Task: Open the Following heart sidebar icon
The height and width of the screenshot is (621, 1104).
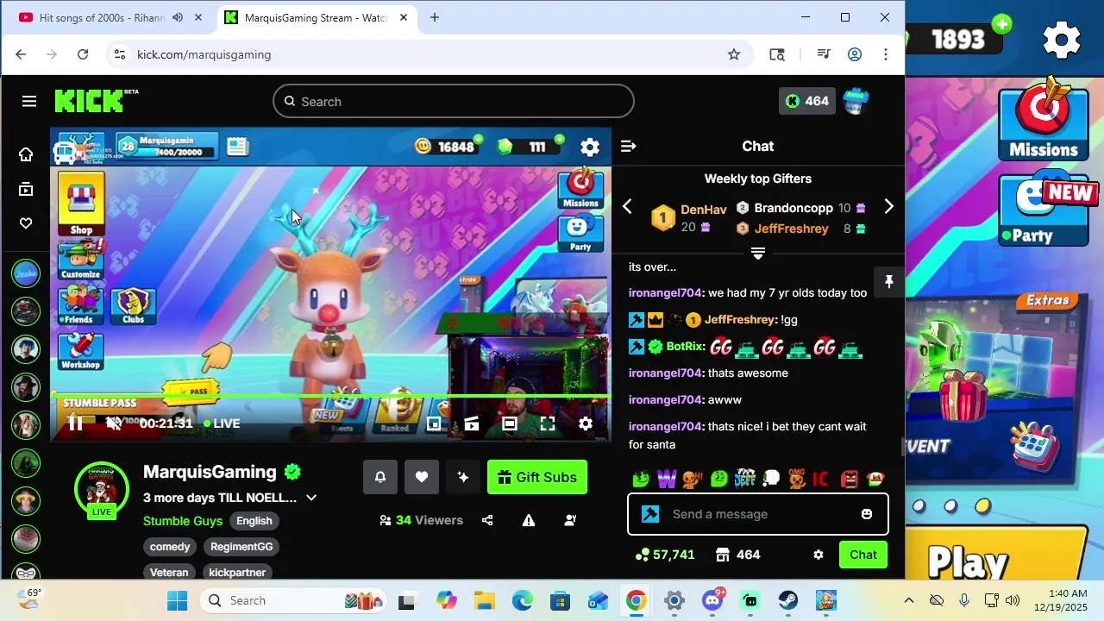Action: (26, 223)
